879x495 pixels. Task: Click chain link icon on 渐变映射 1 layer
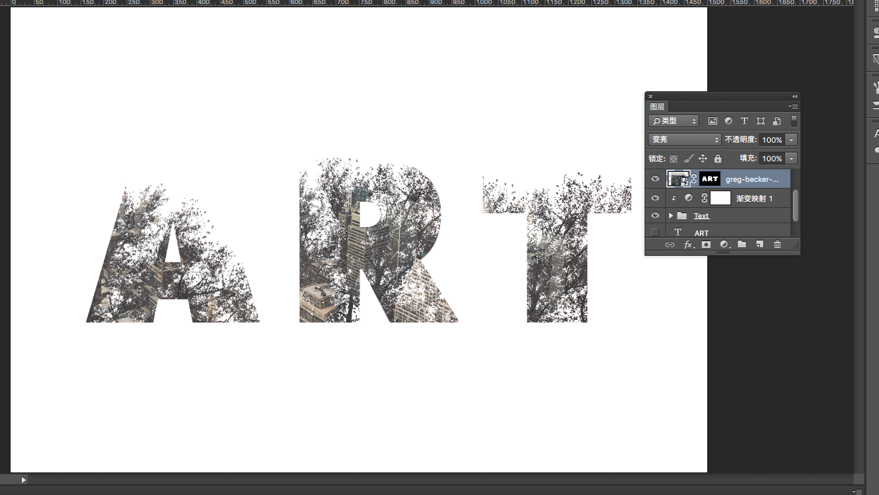pyautogui.click(x=704, y=198)
